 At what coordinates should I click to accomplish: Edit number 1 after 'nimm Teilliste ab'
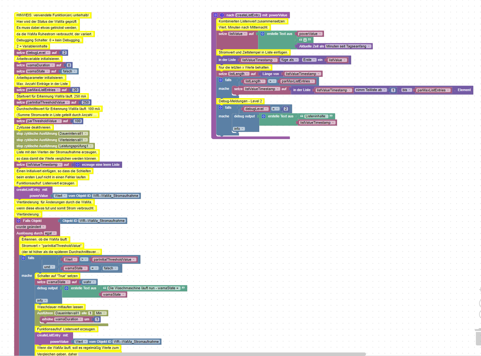[x=393, y=90]
